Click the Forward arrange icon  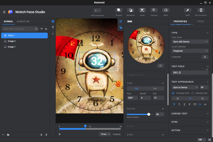click(119, 10)
